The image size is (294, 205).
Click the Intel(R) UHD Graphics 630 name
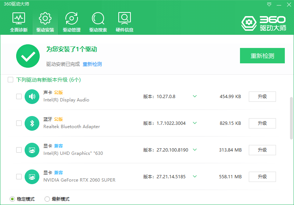pos(73,153)
